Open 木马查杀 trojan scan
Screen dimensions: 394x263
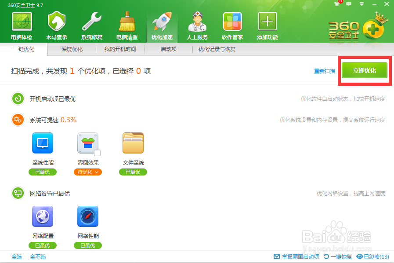coord(57,26)
